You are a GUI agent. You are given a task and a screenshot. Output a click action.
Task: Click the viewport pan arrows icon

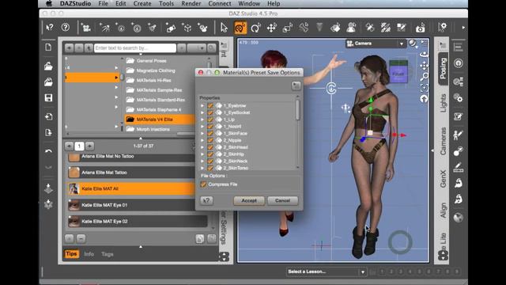coord(424,66)
